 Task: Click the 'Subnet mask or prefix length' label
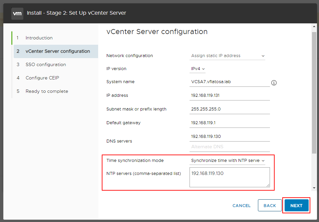pyautogui.click(x=136, y=109)
